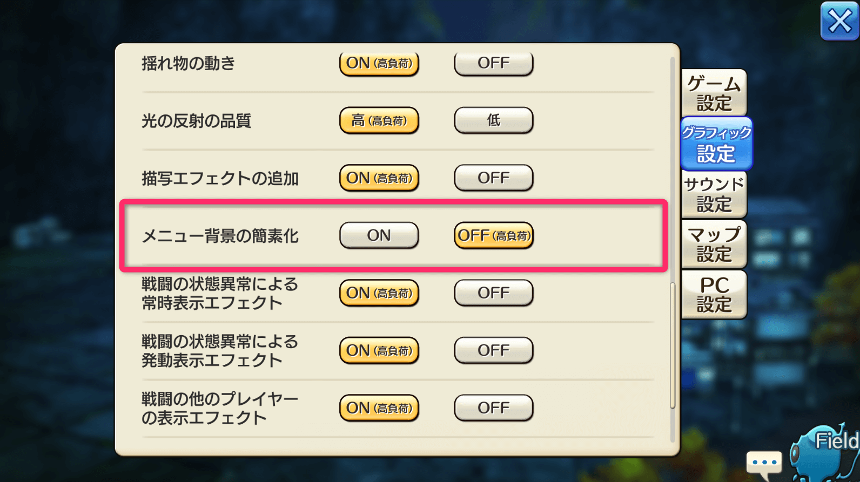This screenshot has height=482, width=860.
Task: Turn OFF 描写エフェクトの追加
Action: (x=493, y=178)
